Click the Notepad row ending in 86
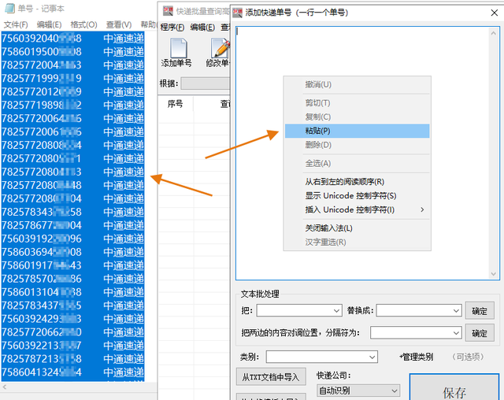504x400 pixels. [x=72, y=279]
